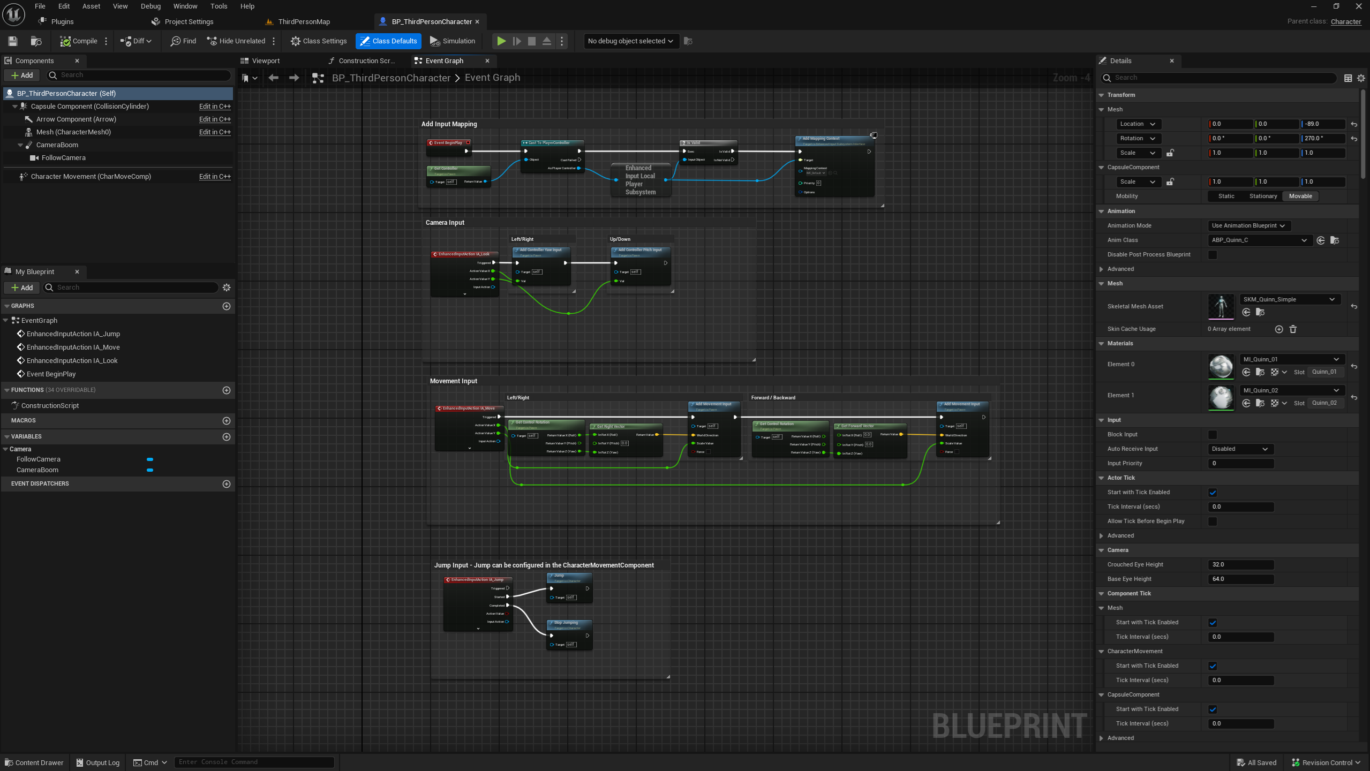Image resolution: width=1370 pixels, height=771 pixels.
Task: Compile the blueprint
Action: coord(79,41)
